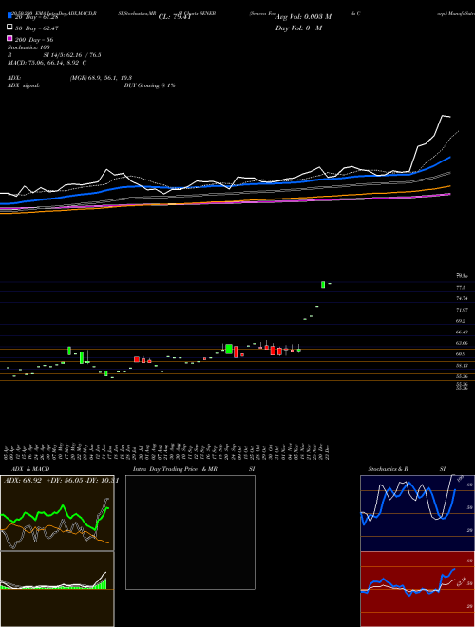Select the 'BUY Growing @ 1%' signal text
475x627 pixels.
[149, 85]
